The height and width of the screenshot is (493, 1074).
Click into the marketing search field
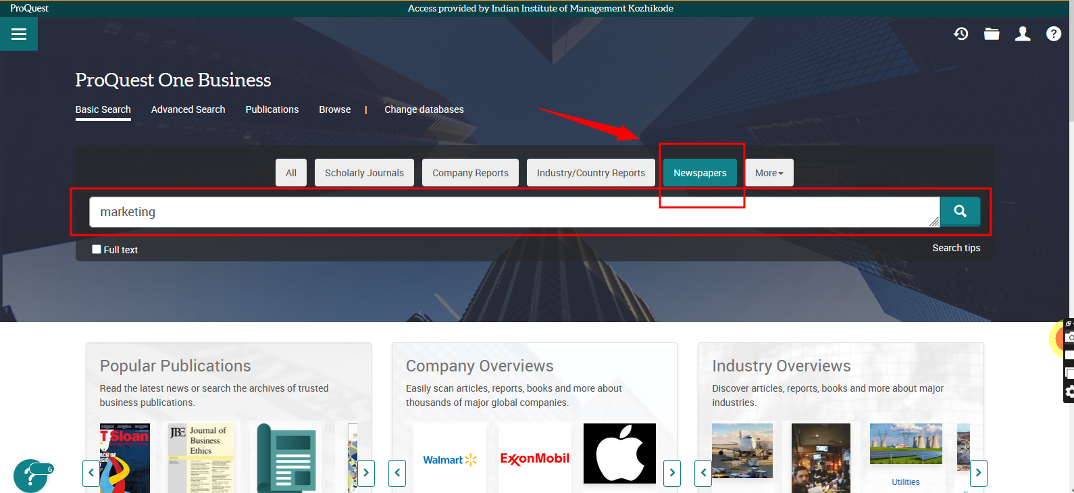[x=513, y=212]
